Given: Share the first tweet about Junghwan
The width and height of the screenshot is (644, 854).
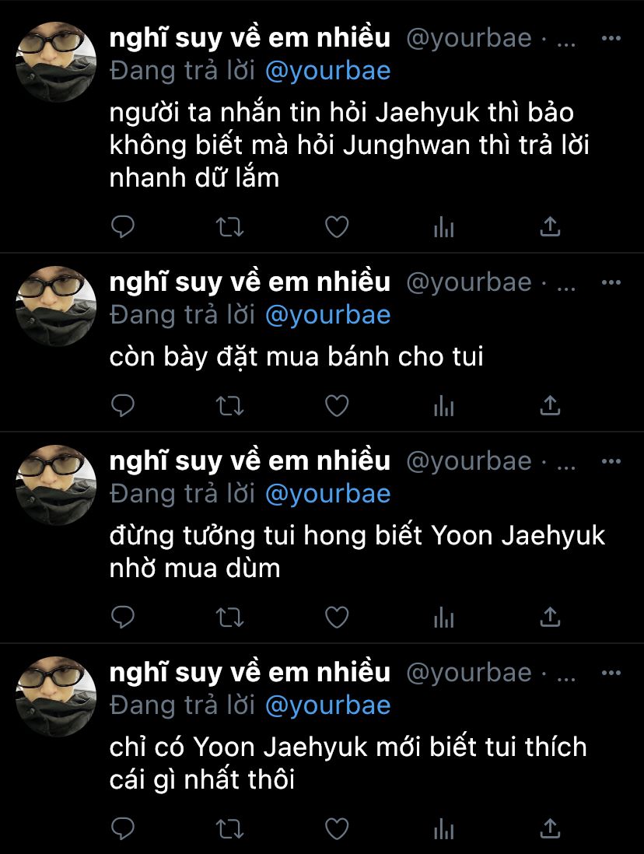Looking at the screenshot, I should (551, 226).
